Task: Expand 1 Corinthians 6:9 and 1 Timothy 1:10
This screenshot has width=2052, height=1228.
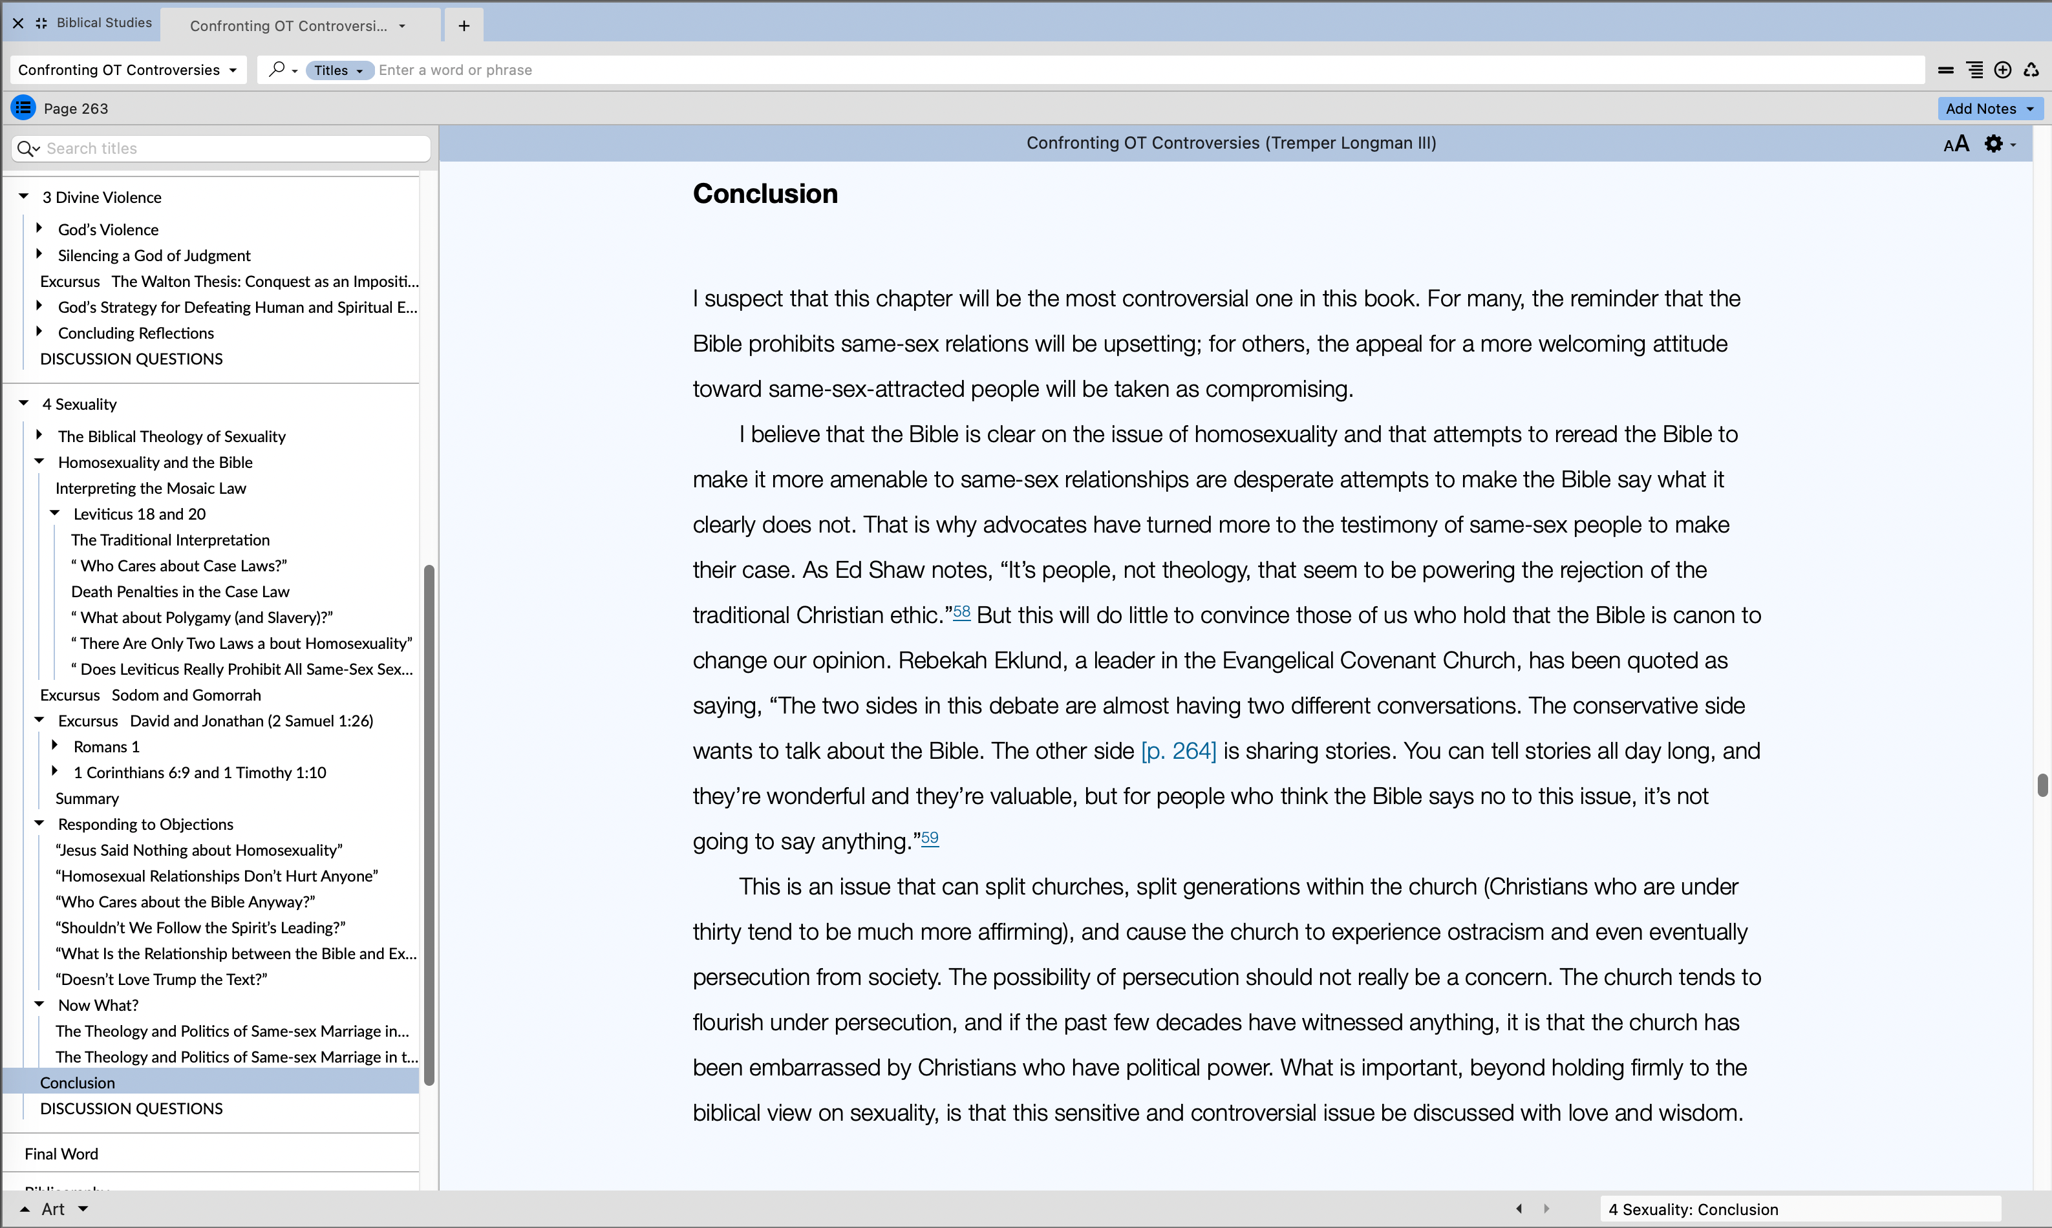Action: point(55,771)
